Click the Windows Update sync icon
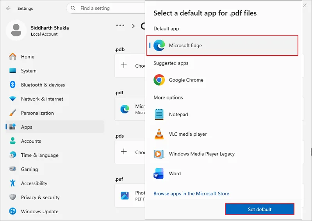This screenshot has height=221, width=312. [x=12, y=211]
